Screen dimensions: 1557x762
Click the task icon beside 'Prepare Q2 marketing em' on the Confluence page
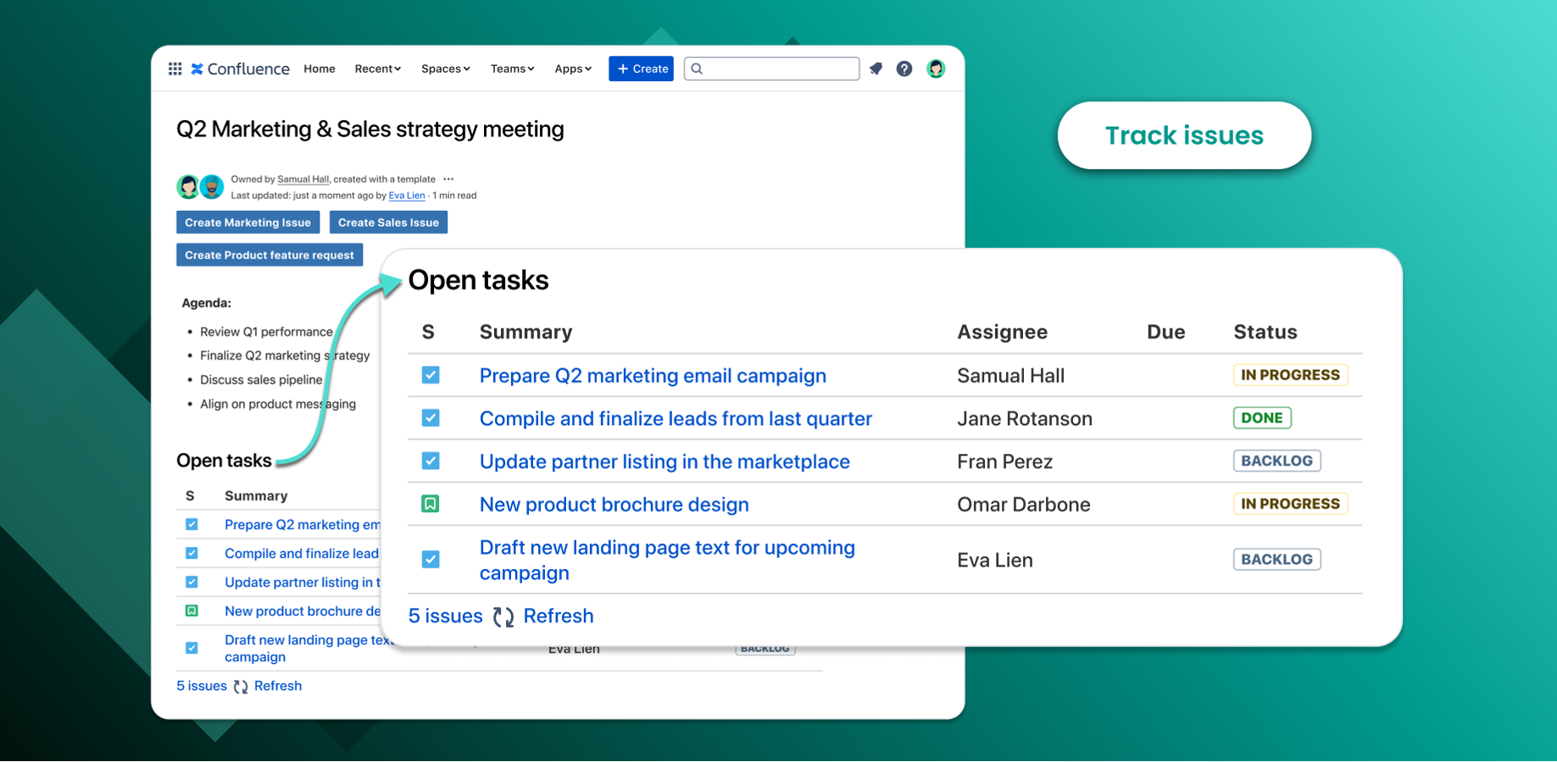pyautogui.click(x=192, y=524)
